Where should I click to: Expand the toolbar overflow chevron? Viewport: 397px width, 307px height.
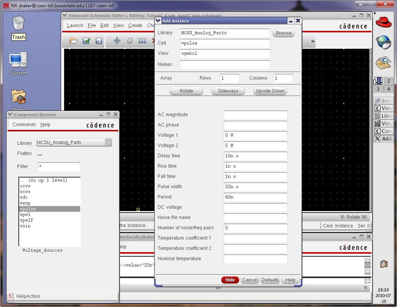(313, 41)
